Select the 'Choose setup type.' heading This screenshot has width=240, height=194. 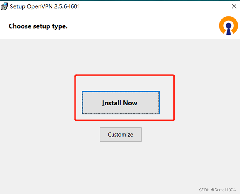(38, 26)
